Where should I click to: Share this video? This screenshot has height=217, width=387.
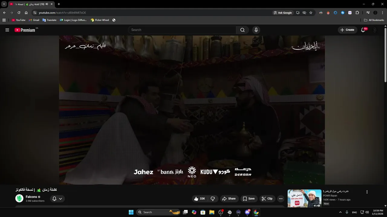coord(229,199)
